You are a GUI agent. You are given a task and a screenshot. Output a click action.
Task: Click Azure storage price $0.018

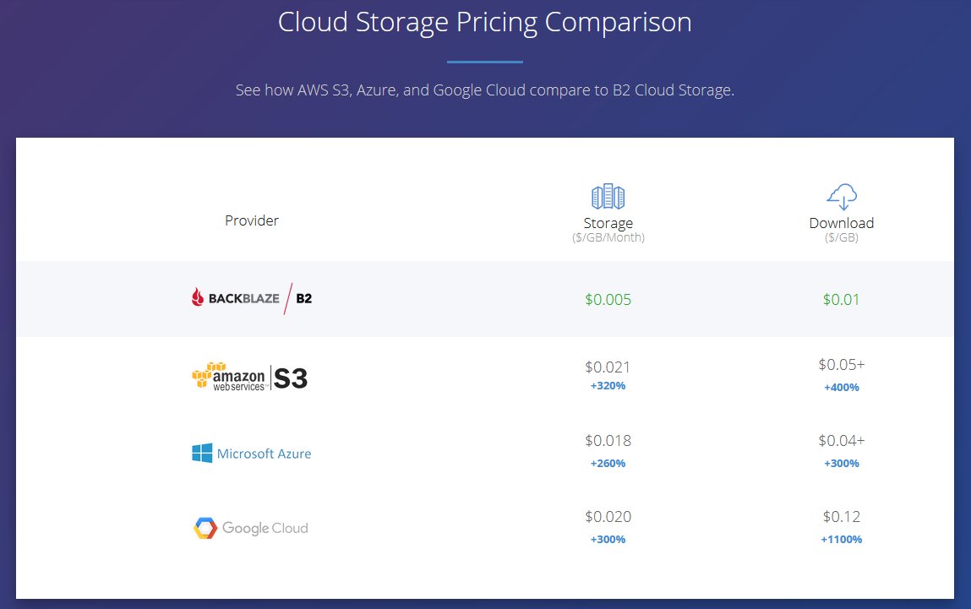point(608,441)
